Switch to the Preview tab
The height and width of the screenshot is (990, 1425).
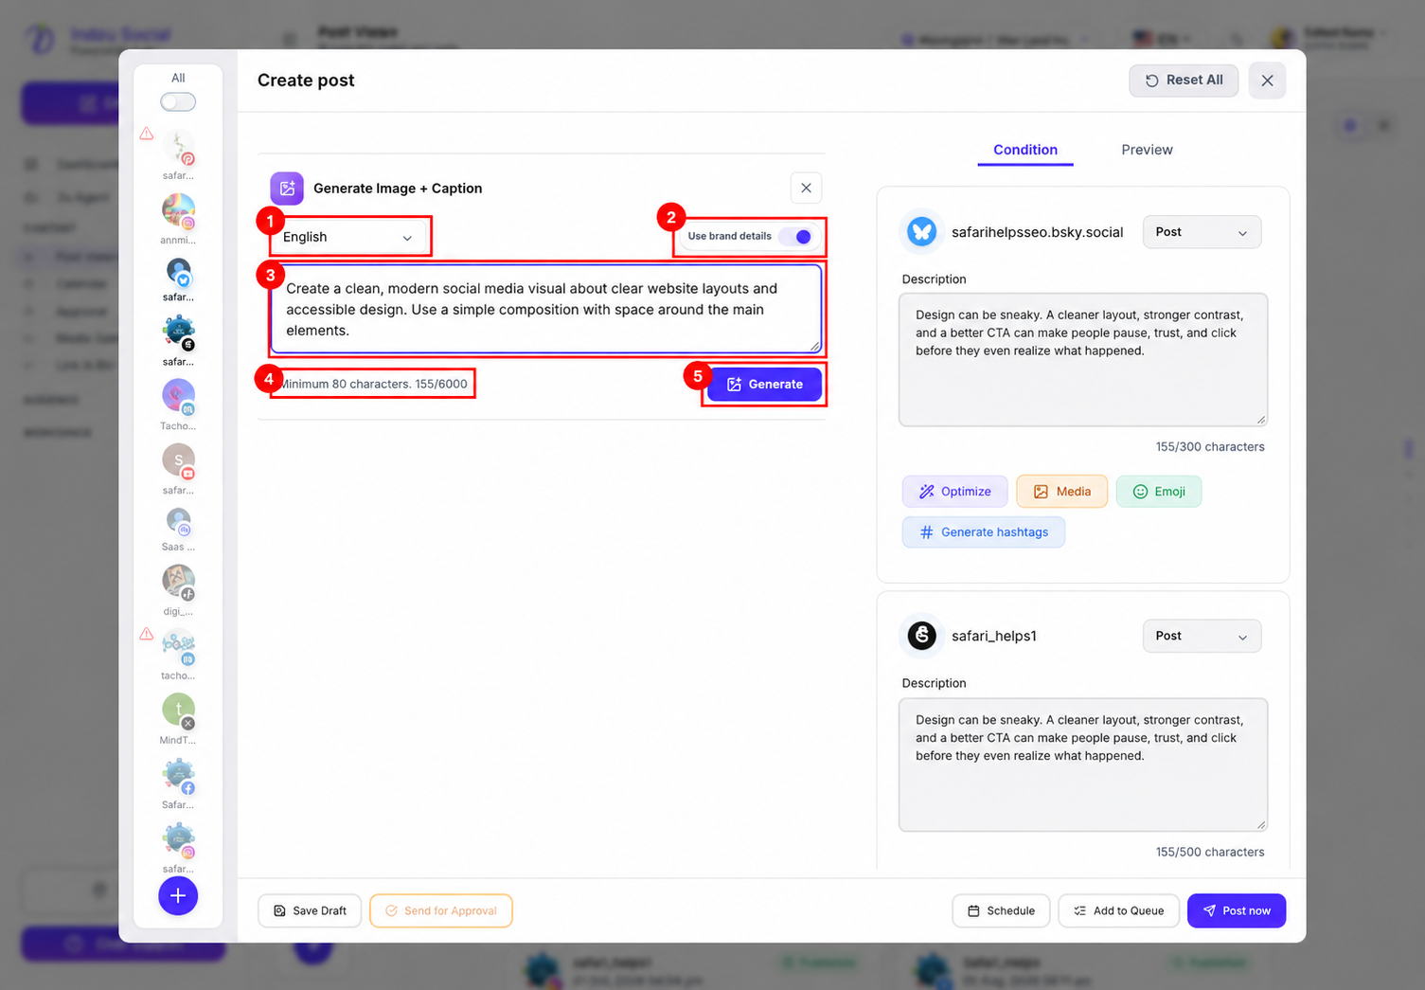[1147, 150]
